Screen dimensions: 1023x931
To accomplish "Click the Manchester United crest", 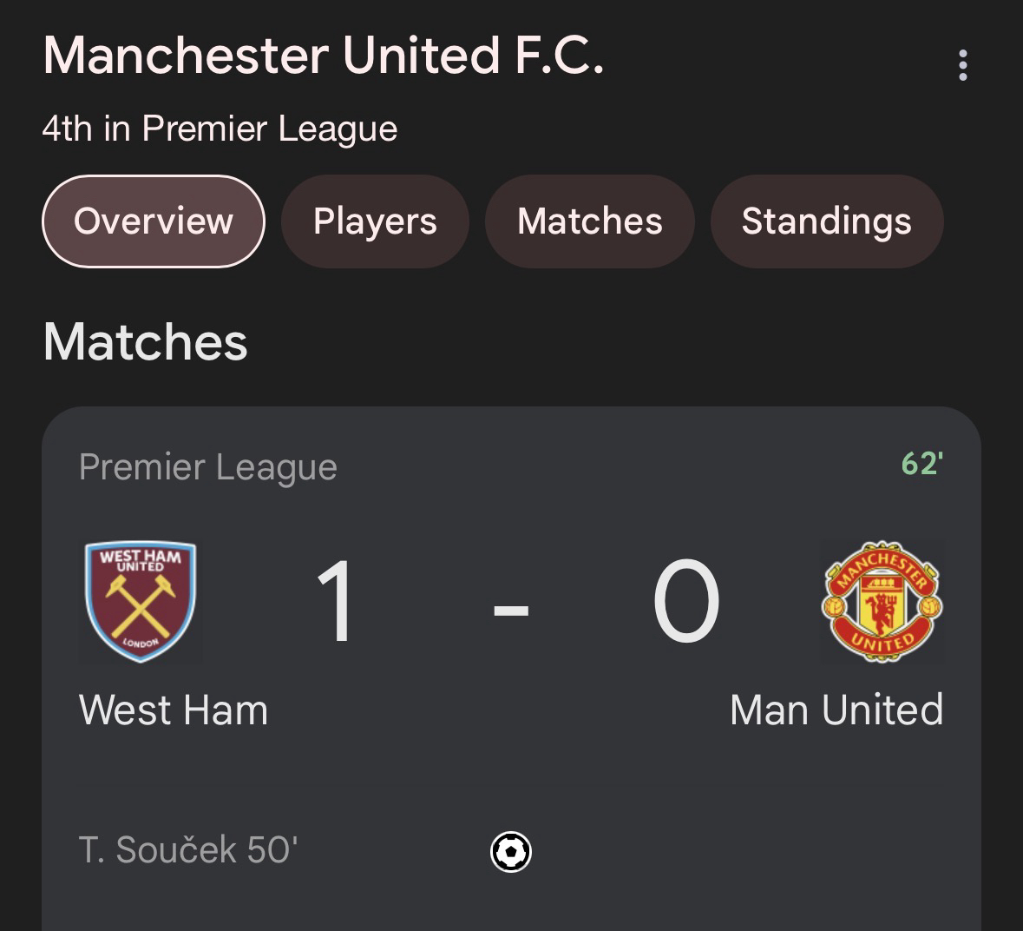I will 882,601.
